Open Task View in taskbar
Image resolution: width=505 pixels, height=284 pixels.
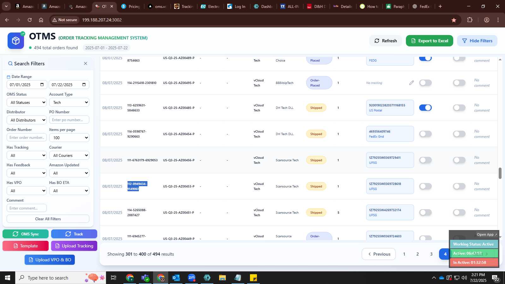113,278
